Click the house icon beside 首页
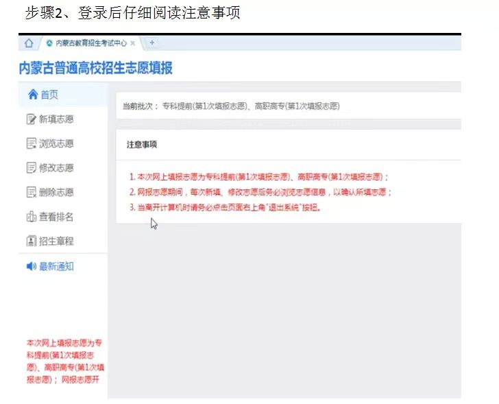 click(x=32, y=95)
